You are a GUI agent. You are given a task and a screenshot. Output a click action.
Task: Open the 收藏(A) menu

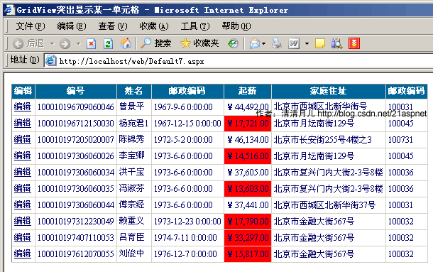click(154, 26)
